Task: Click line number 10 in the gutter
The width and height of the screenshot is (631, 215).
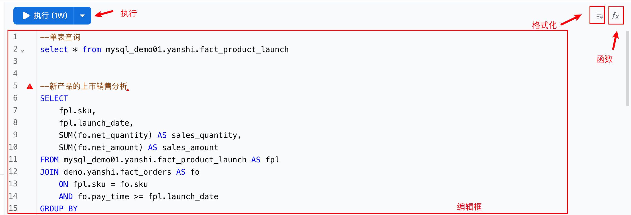Action: click(13, 147)
